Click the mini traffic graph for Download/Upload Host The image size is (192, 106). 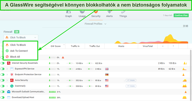tap(185, 97)
